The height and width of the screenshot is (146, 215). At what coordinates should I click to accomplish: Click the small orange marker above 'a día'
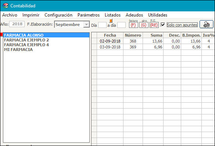[x=111, y=21]
